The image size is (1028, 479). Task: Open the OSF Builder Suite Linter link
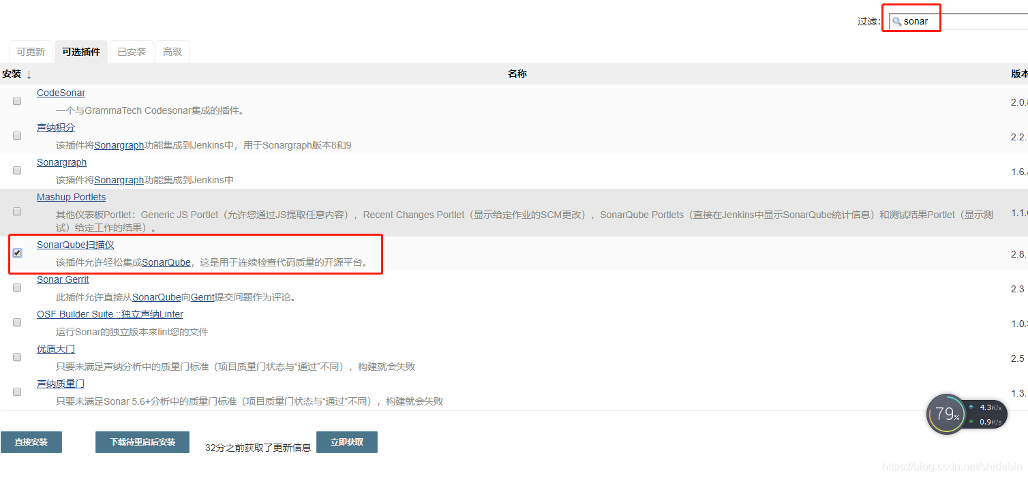pos(110,314)
